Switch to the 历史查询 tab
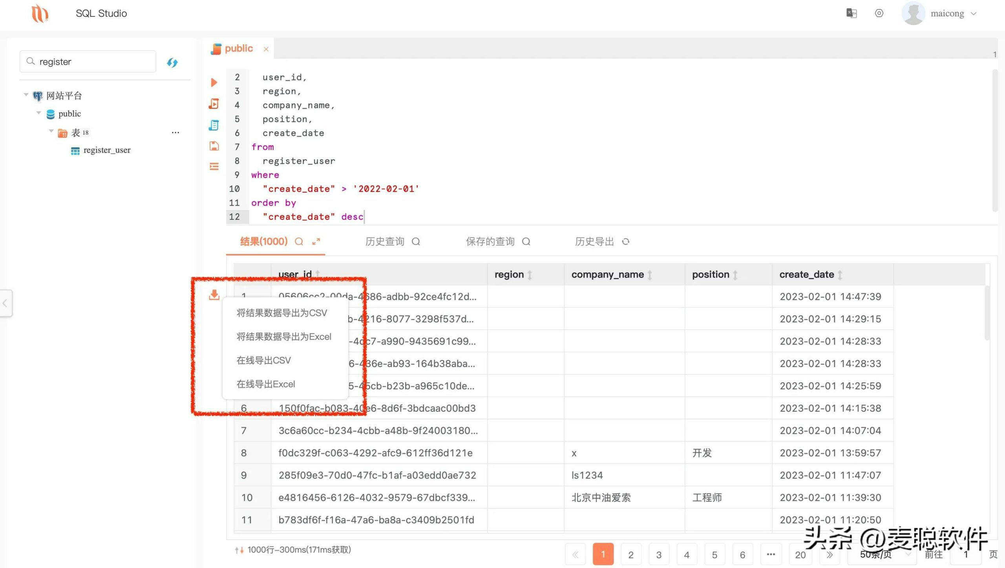The height and width of the screenshot is (568, 1005). 385,241
